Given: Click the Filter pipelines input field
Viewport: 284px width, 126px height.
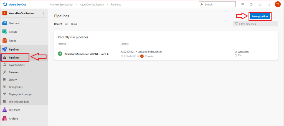Looking at the screenshot, I should click(257, 24).
